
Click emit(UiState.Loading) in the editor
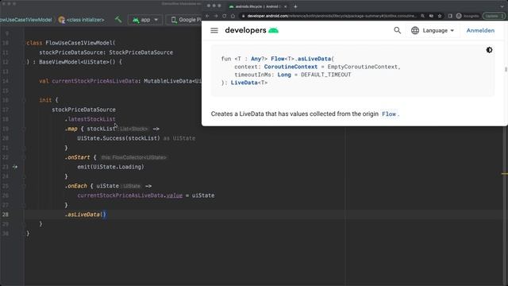coord(110,167)
